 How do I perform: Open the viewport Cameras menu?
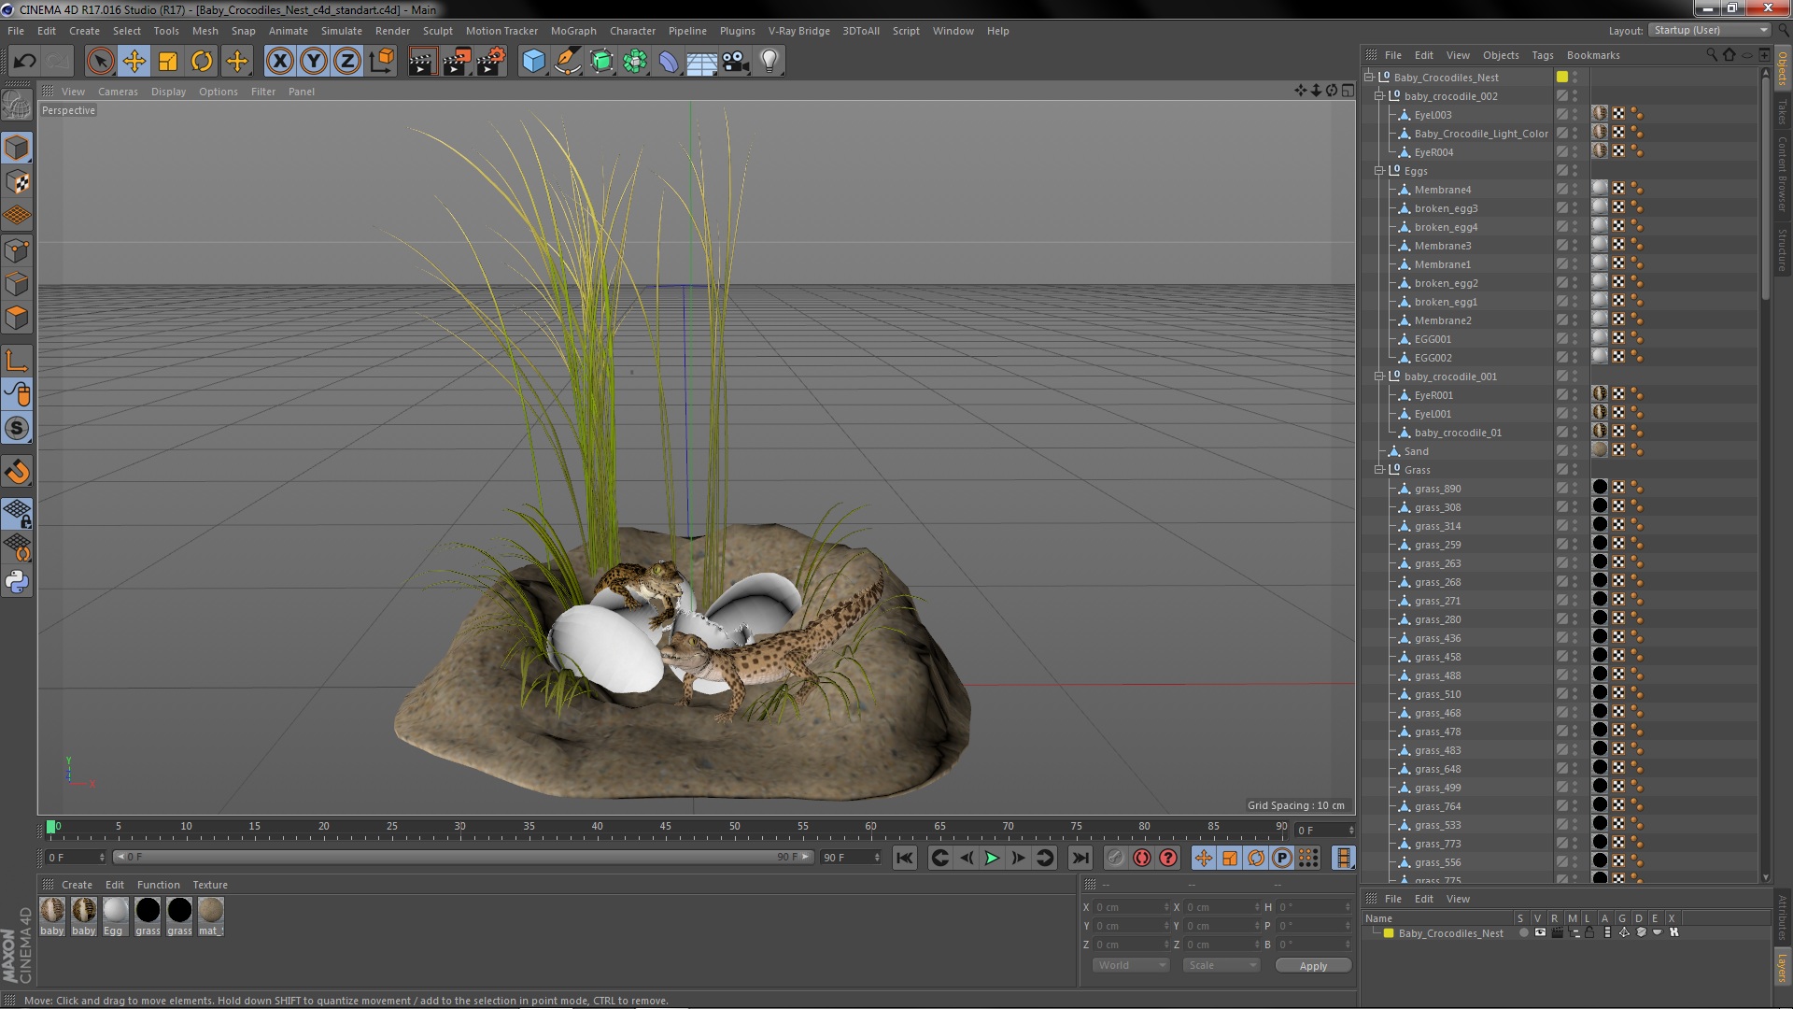(118, 92)
